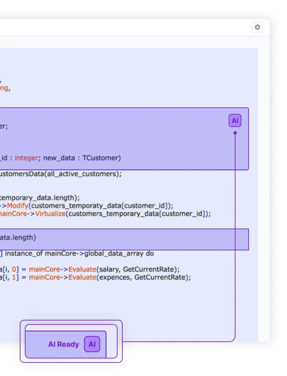Click the AI badge in highlighted code block

235,120
